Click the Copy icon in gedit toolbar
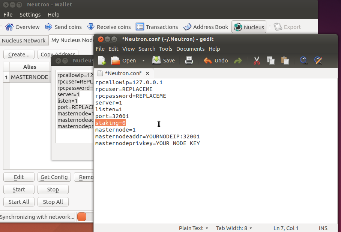341x232 pixels. coord(270,61)
